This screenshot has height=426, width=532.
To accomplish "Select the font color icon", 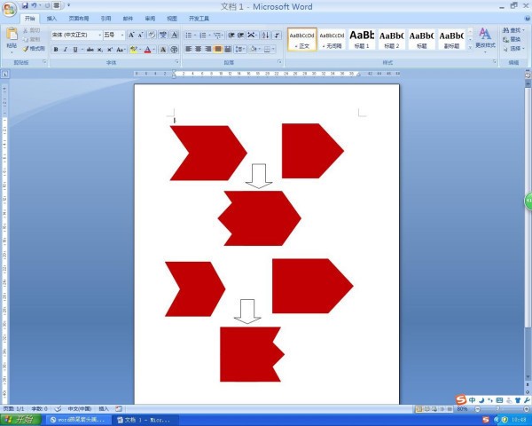I will click(x=147, y=50).
